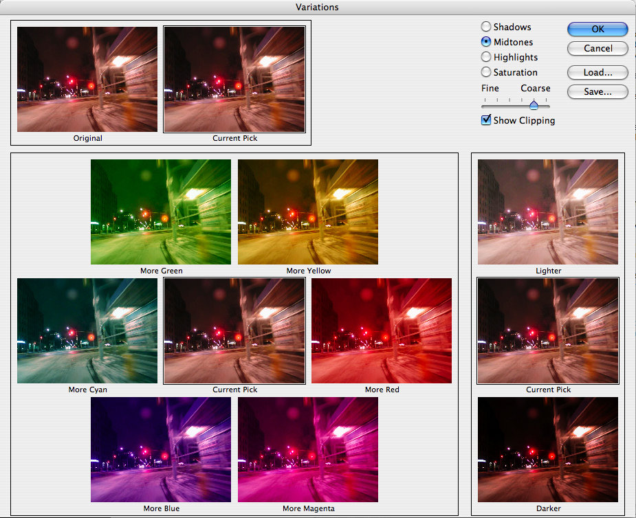Enable the Saturation radio option

[x=486, y=72]
